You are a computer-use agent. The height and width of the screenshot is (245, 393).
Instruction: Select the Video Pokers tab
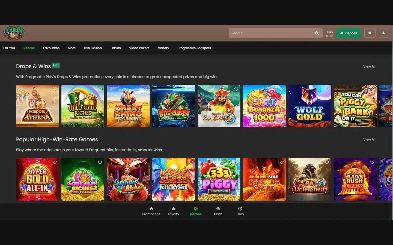tap(139, 48)
